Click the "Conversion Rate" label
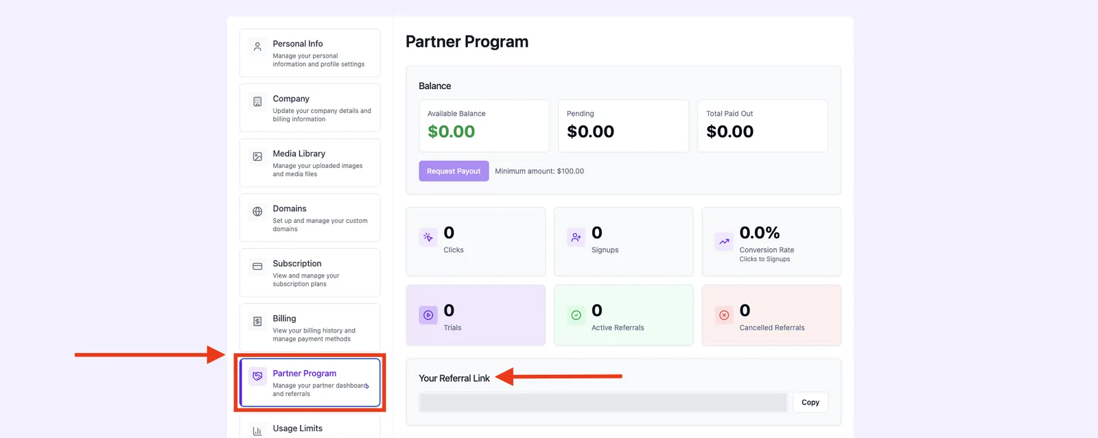 pyautogui.click(x=767, y=250)
